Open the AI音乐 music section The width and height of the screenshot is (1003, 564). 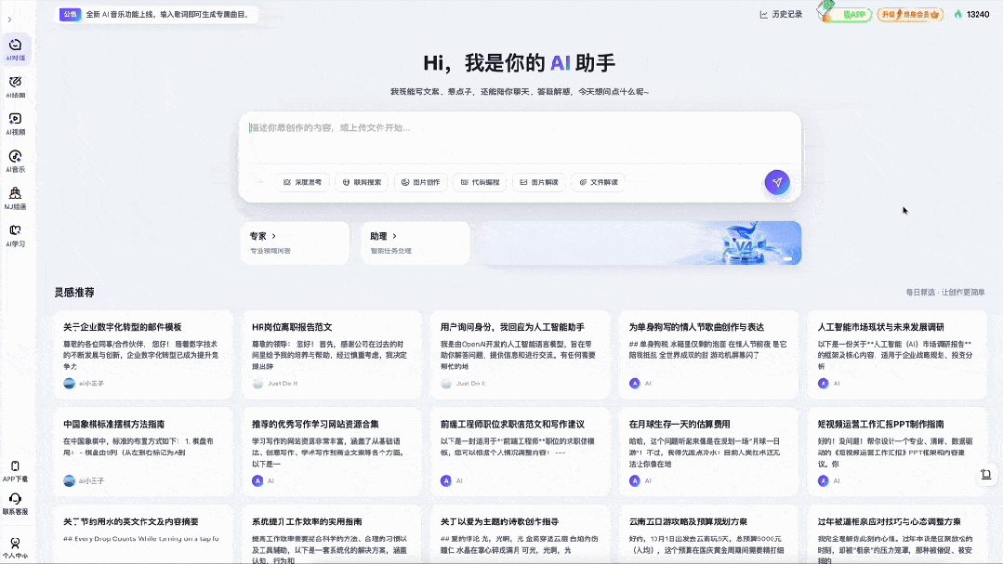16,161
